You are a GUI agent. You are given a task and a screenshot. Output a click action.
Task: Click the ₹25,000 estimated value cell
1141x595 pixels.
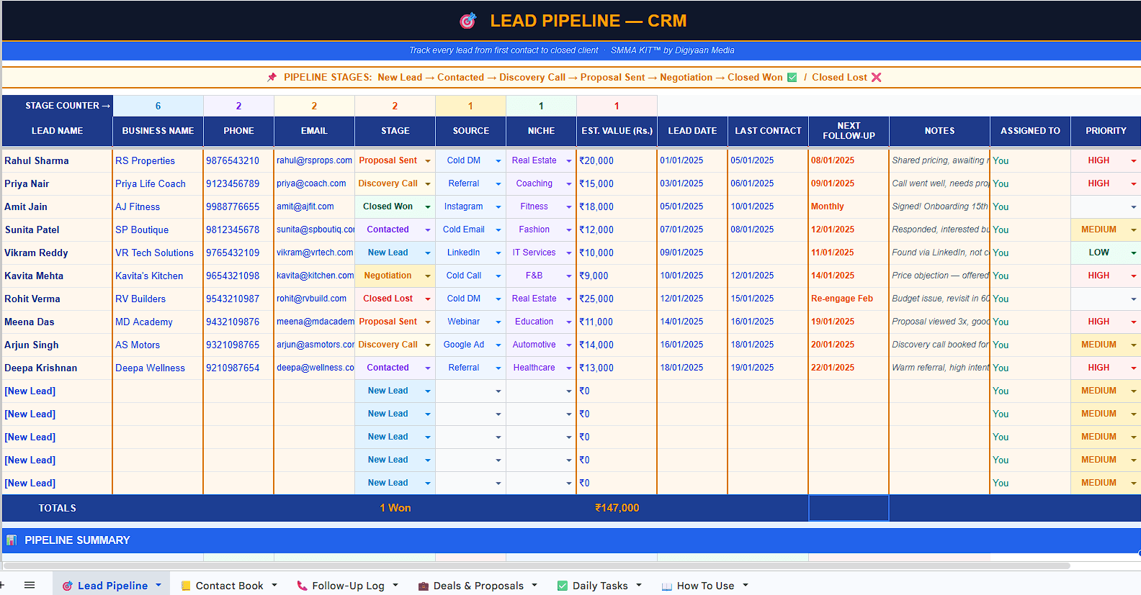point(617,299)
